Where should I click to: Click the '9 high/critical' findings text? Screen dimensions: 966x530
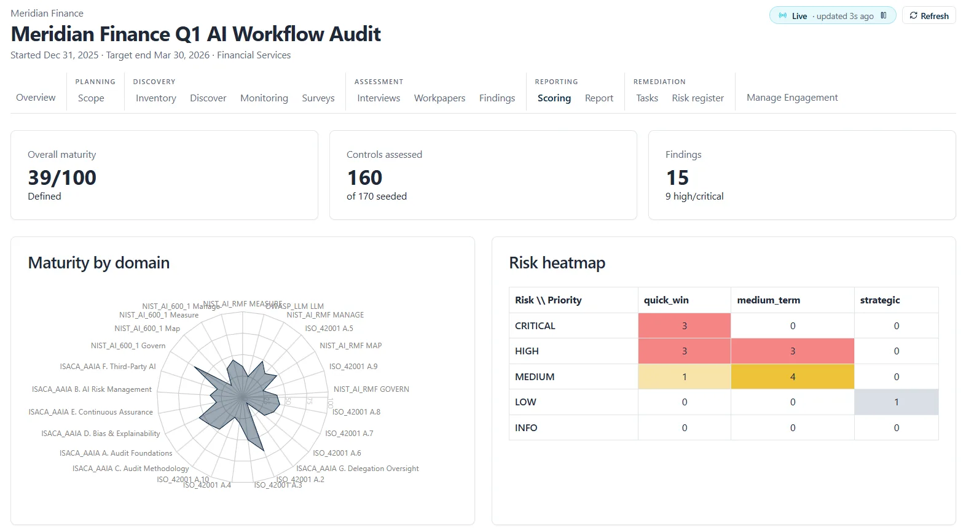pyautogui.click(x=694, y=197)
